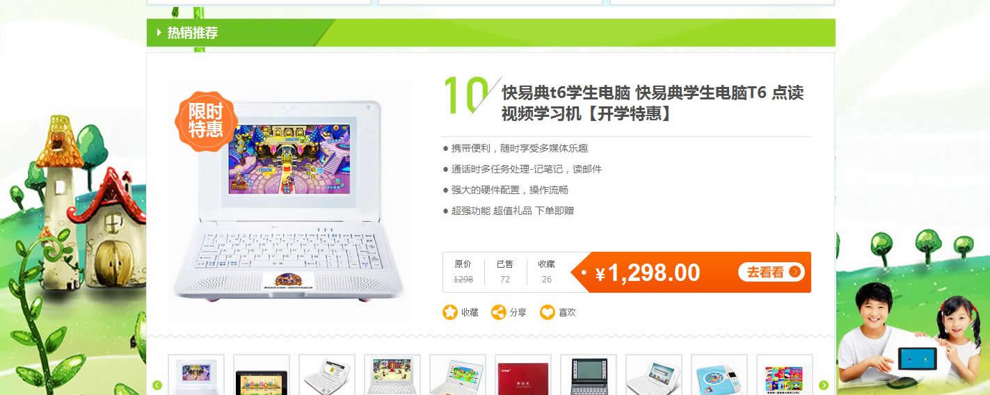Screen dimensions: 990x395
Task: Click the arrow icon inside the 去看看 button
Action: pos(795,272)
